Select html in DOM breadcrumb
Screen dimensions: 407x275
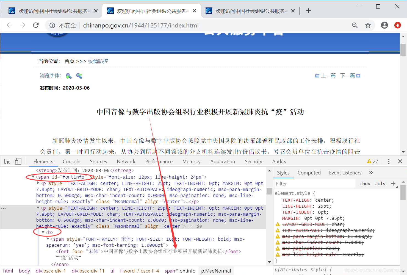click(8, 271)
